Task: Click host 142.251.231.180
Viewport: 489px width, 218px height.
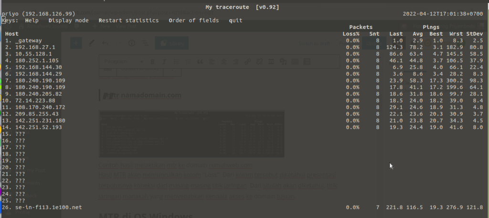Action: (40, 121)
